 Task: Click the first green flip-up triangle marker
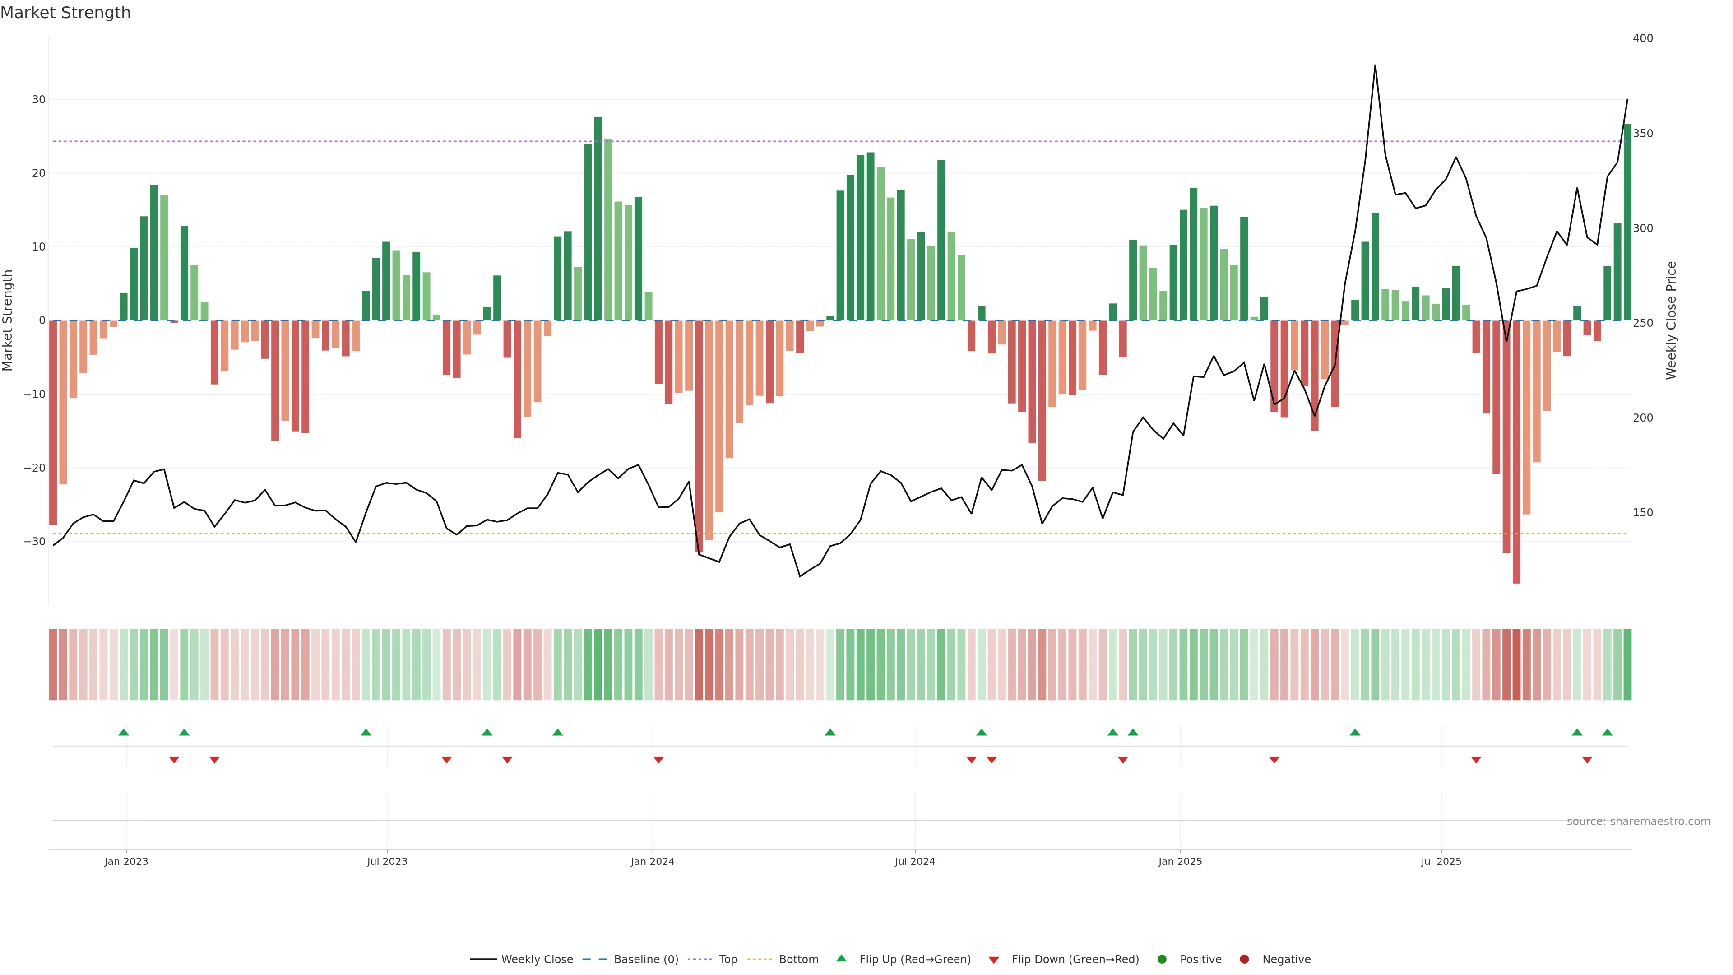pos(124,732)
